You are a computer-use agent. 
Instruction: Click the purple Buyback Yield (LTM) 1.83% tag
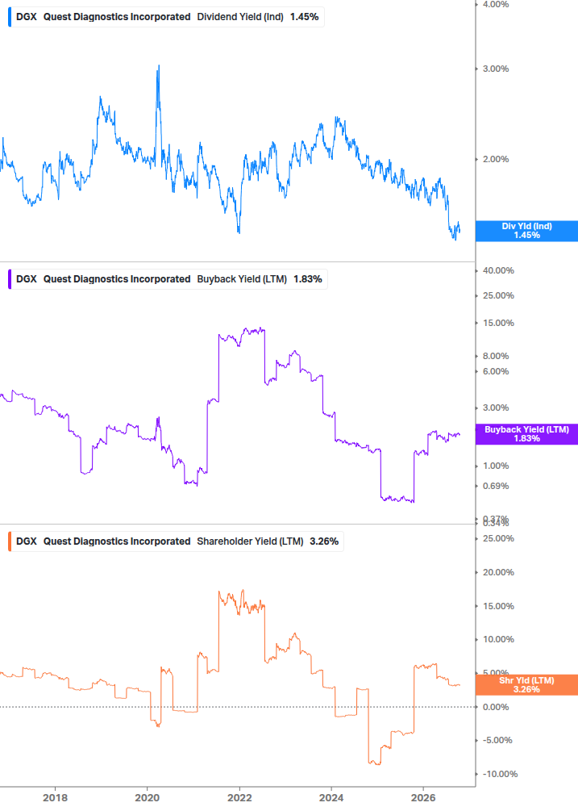526,434
